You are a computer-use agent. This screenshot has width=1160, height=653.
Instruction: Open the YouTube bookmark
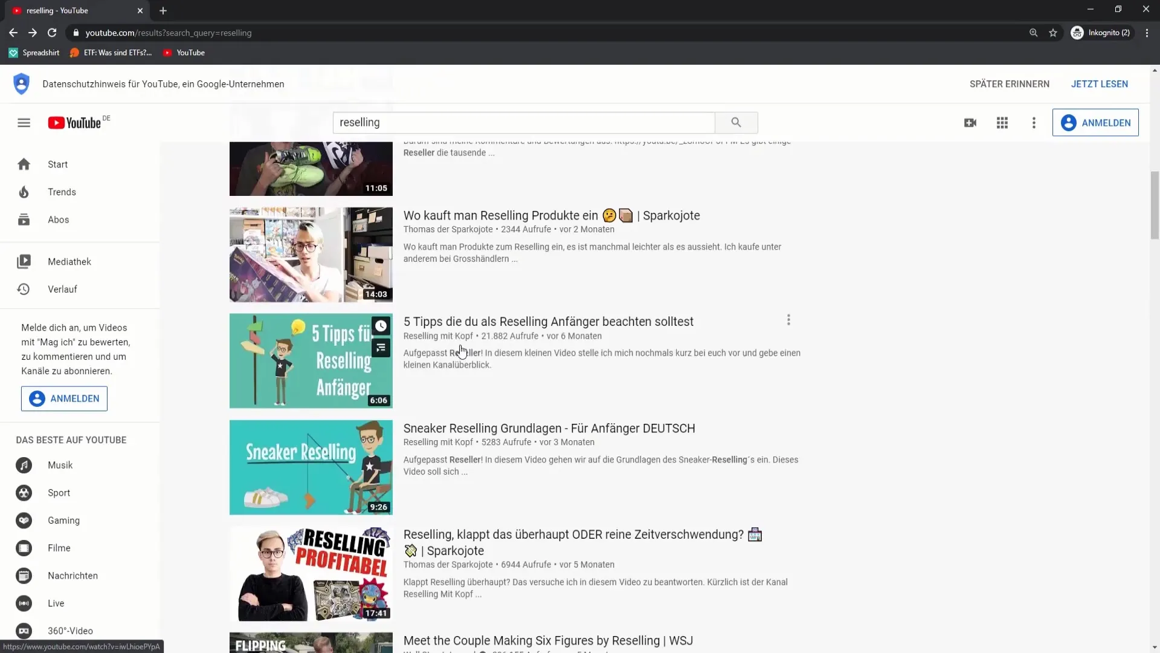(184, 53)
